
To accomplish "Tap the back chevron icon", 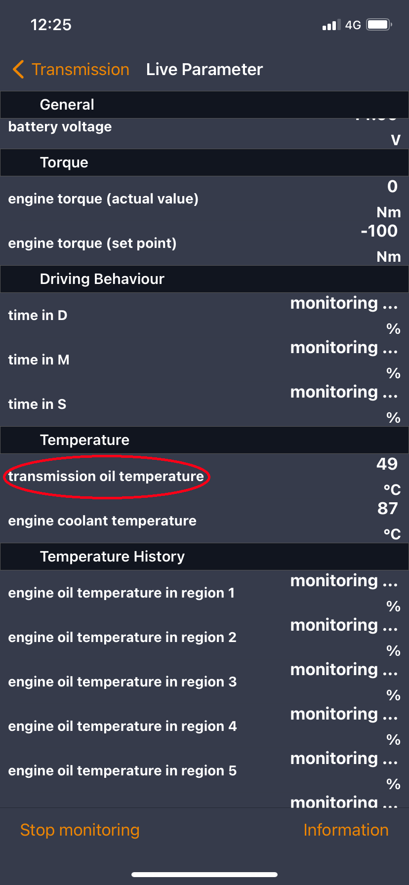I will (x=18, y=70).
